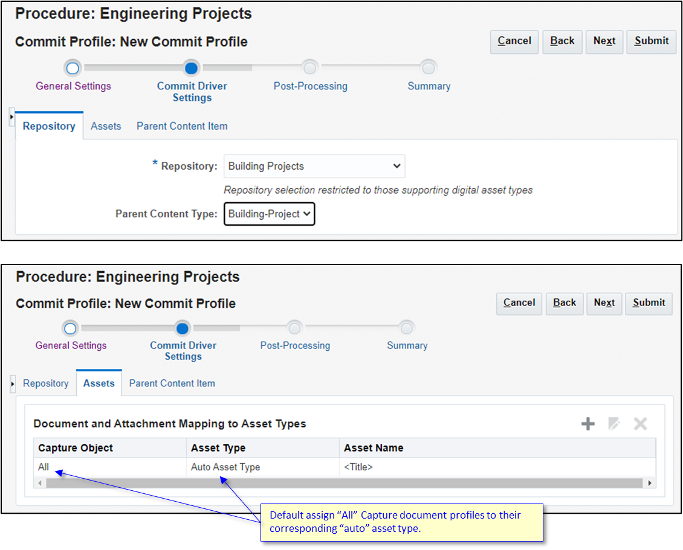Switch to the Assets tab
The height and width of the screenshot is (550, 683).
coord(99,383)
